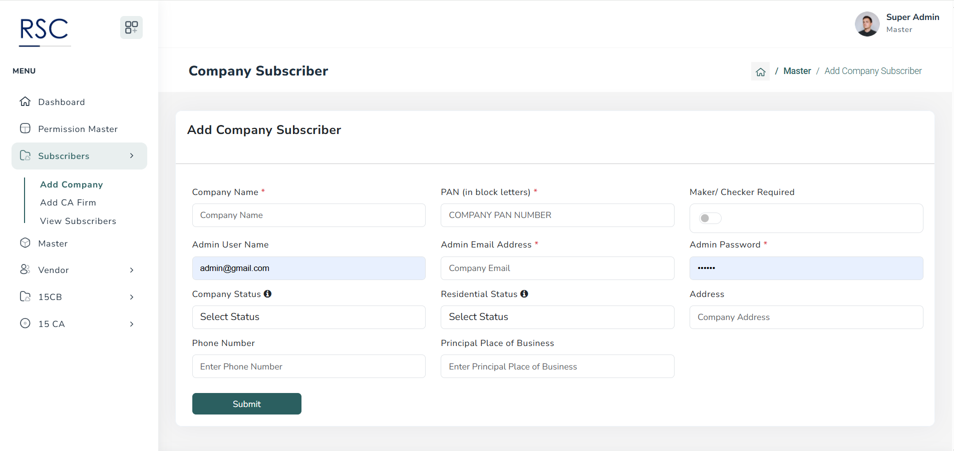
Task: Click the Master cube icon in sidebar
Action: tap(25, 243)
